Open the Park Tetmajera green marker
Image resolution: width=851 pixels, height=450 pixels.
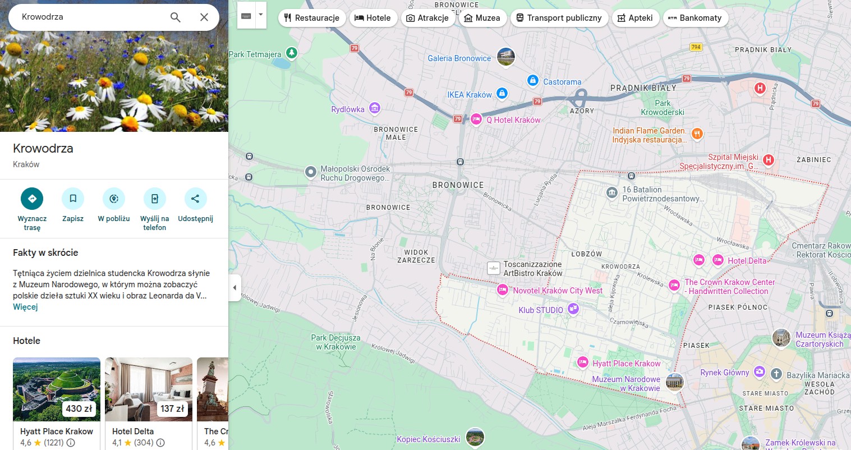coord(292,52)
